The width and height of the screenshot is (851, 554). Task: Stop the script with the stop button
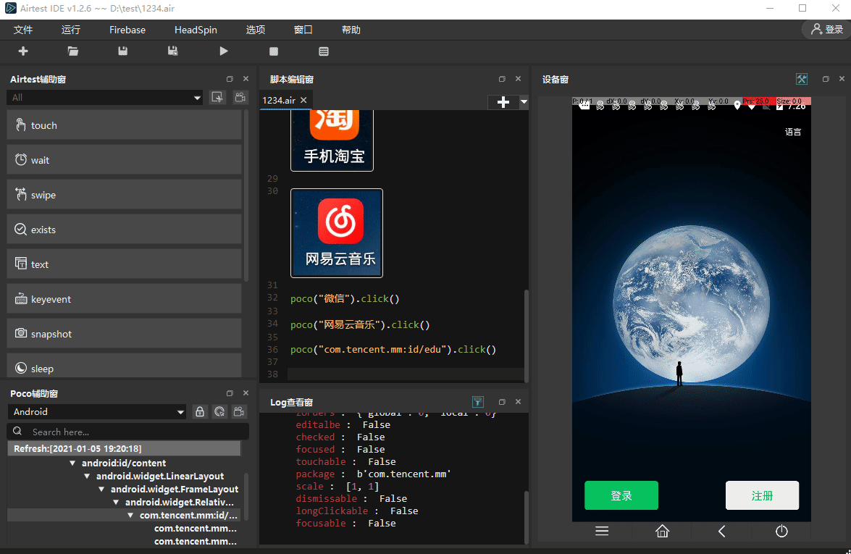point(274,51)
